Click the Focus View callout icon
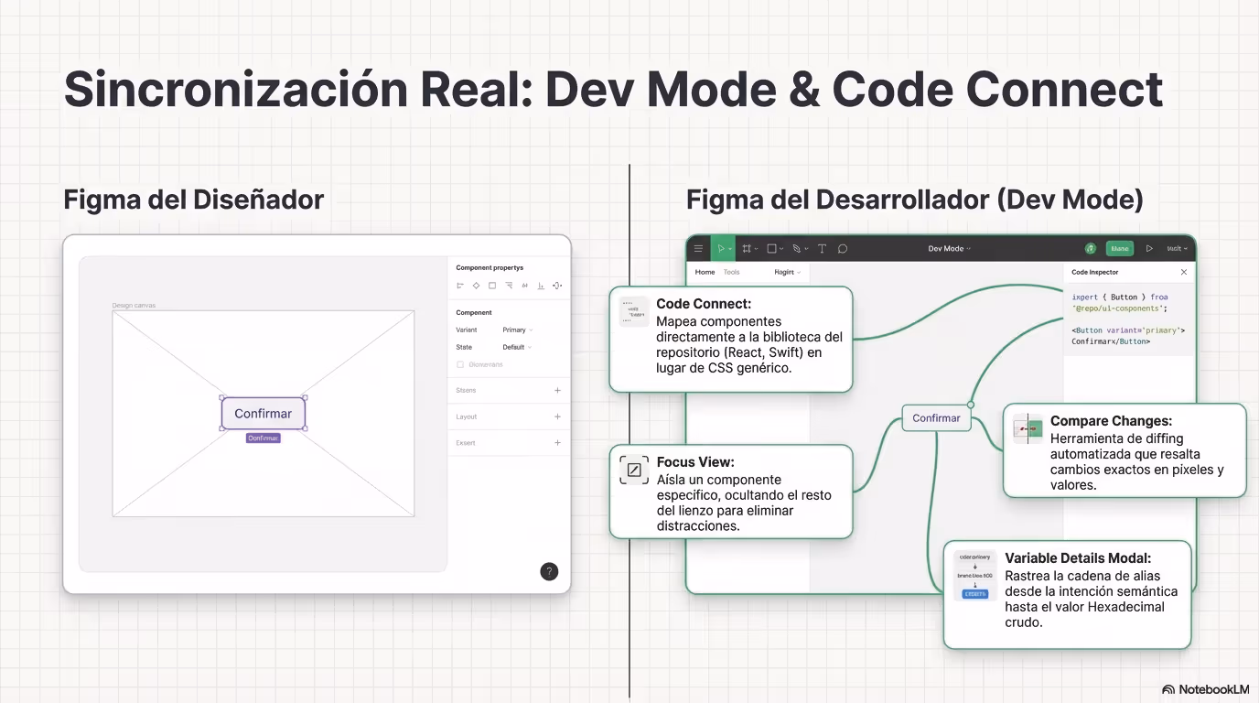Viewport: 1259px width, 703px height. 634,470
